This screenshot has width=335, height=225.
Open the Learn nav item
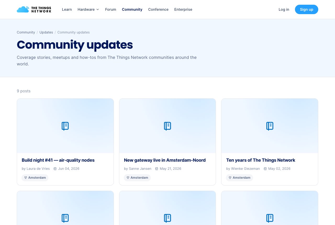[67, 9]
